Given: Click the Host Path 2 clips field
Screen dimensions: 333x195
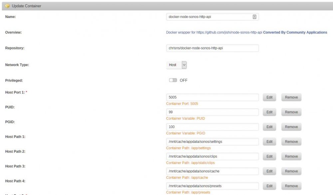Looking at the screenshot, I should (x=212, y=157).
